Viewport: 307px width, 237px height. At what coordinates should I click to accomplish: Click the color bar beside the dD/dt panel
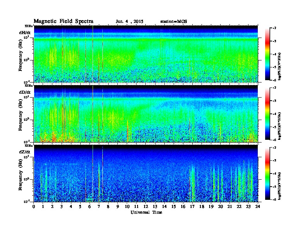[267, 113]
